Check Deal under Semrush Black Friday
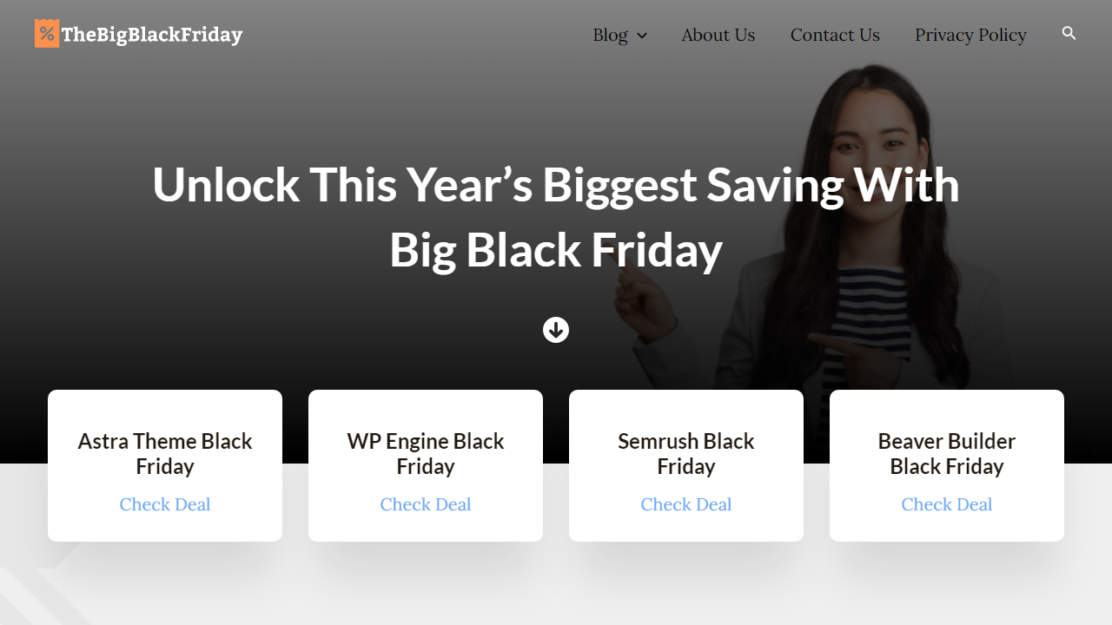The image size is (1112, 625). point(685,504)
